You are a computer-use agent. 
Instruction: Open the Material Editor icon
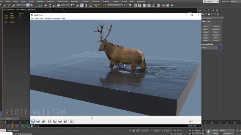click(158, 5)
